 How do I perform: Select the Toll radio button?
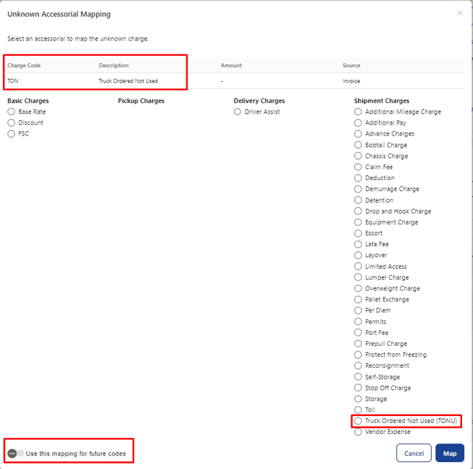tap(357, 410)
